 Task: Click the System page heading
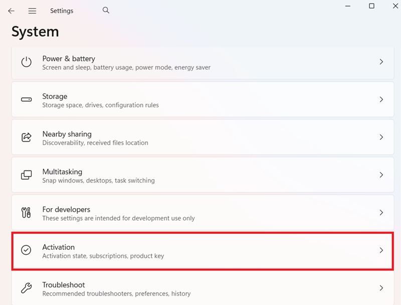point(35,32)
